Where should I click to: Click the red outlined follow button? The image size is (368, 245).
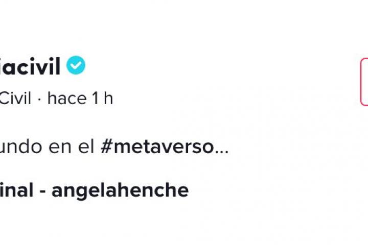tap(363, 82)
